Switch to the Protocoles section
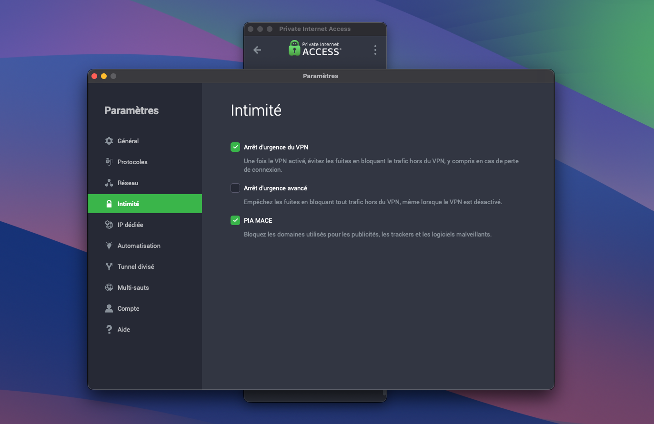The height and width of the screenshot is (424, 654). coord(145,162)
